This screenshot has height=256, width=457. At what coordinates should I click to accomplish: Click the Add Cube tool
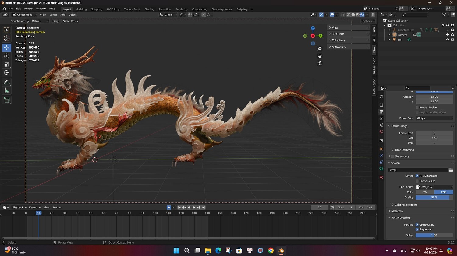7,100
